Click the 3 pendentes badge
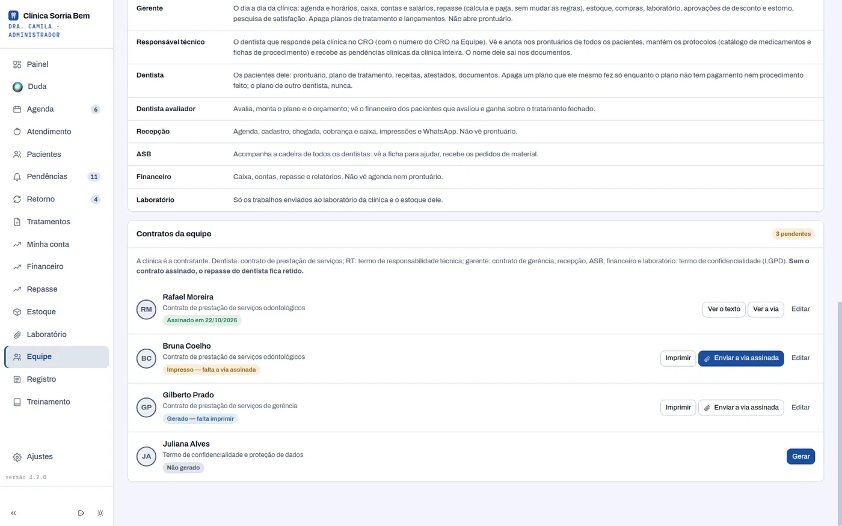This screenshot has width=842, height=526. coord(793,234)
